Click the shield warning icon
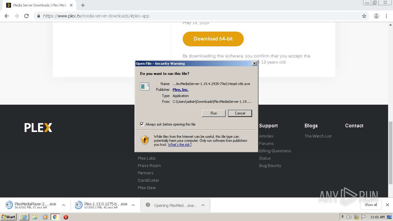393x221 pixels. pos(145,140)
